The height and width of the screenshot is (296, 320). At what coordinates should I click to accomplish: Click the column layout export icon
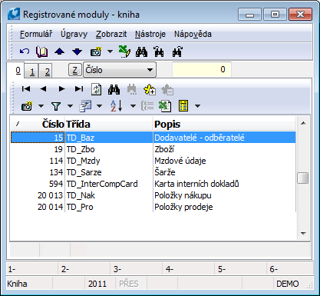pos(85,106)
